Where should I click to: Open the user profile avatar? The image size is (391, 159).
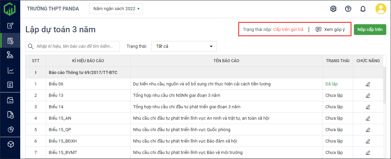click(x=381, y=9)
